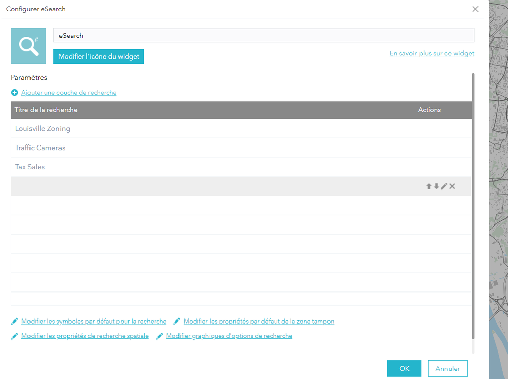Move the highlighted row down with arrow
508x379 pixels.
(x=436, y=186)
